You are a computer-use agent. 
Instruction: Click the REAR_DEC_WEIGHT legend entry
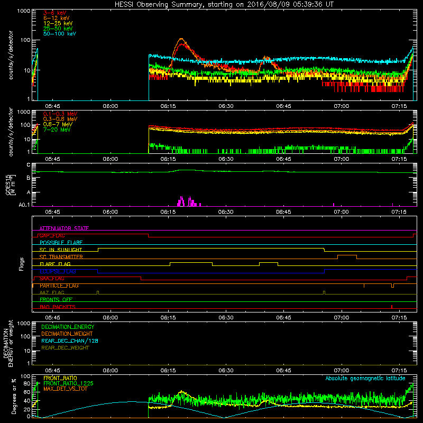[x=65, y=348]
